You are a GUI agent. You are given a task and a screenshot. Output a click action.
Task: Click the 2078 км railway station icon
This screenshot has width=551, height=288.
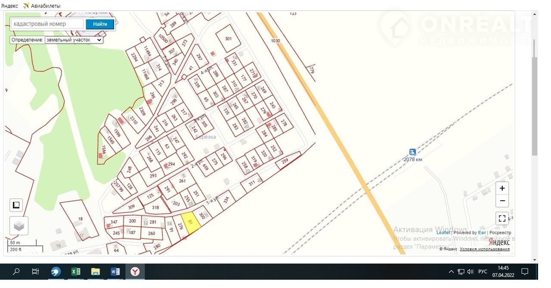pyautogui.click(x=412, y=152)
